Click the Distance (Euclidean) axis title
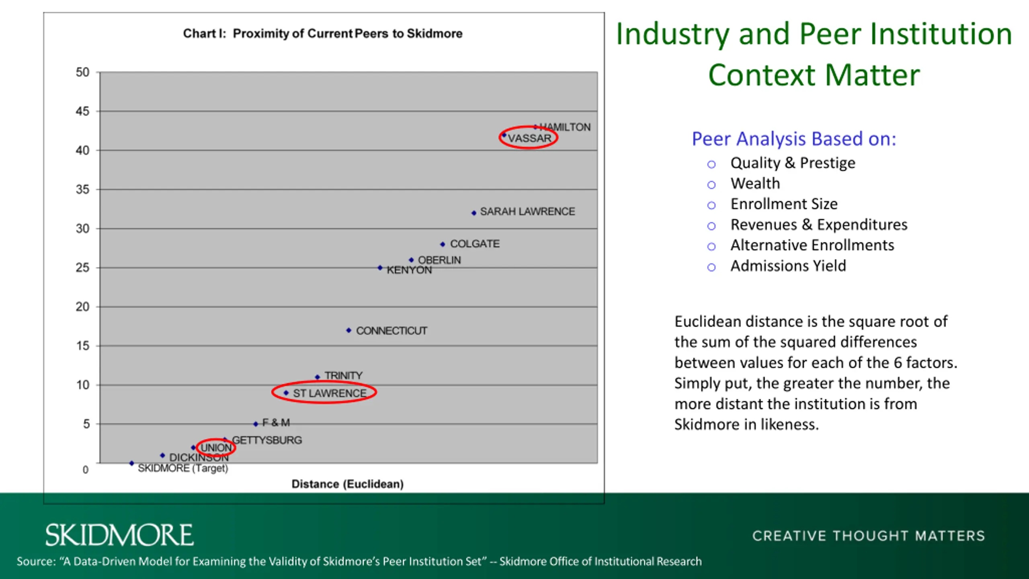The width and height of the screenshot is (1029, 579). point(347,484)
